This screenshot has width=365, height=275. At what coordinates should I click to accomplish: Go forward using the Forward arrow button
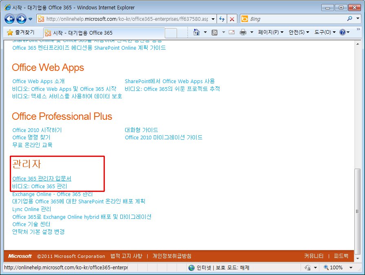coord(22,19)
